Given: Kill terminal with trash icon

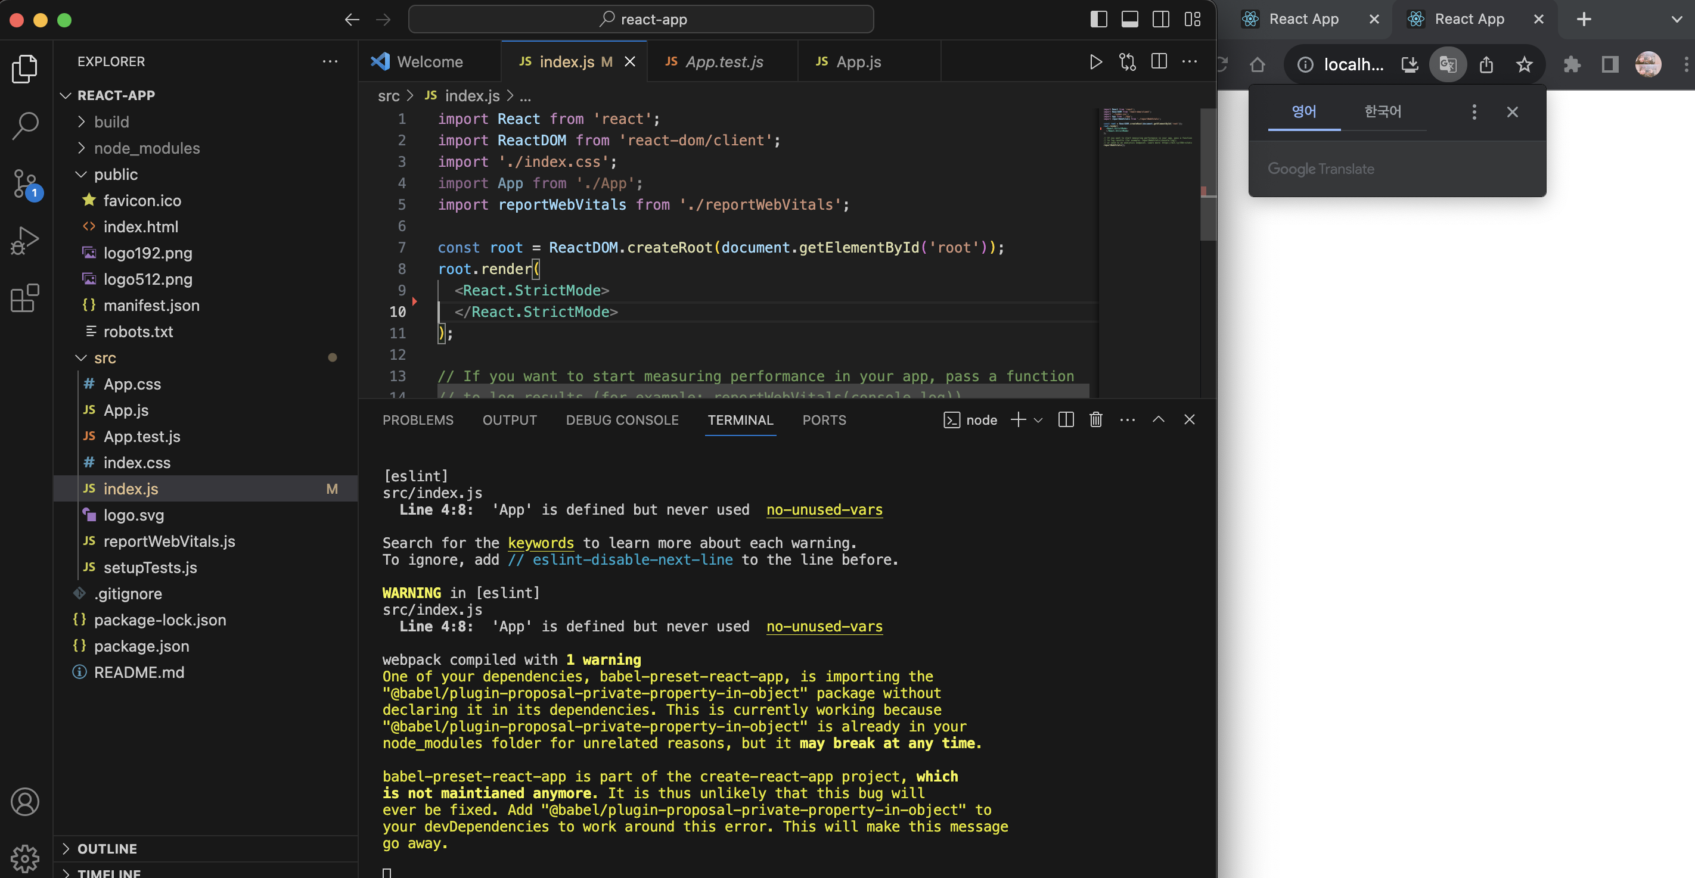Looking at the screenshot, I should point(1095,419).
